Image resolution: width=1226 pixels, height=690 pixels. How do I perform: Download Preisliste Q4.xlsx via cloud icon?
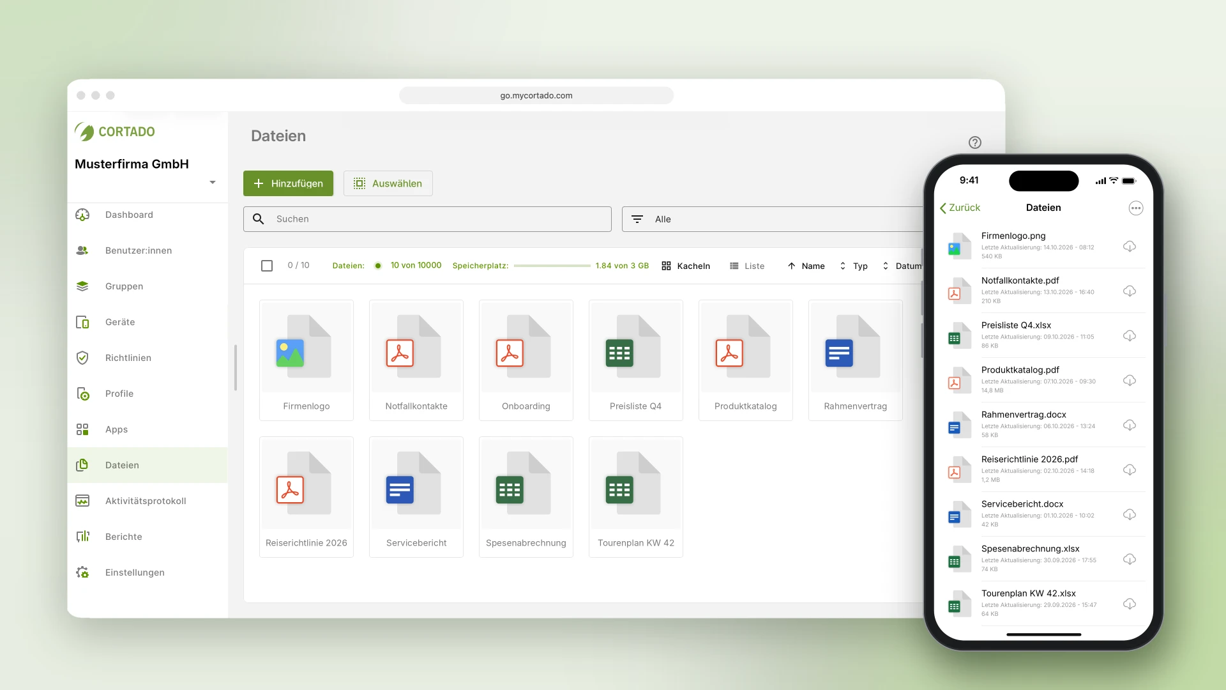(1130, 335)
